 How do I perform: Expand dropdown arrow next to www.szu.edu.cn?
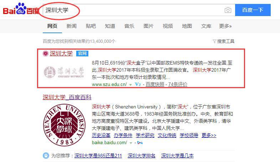[x=131, y=85]
